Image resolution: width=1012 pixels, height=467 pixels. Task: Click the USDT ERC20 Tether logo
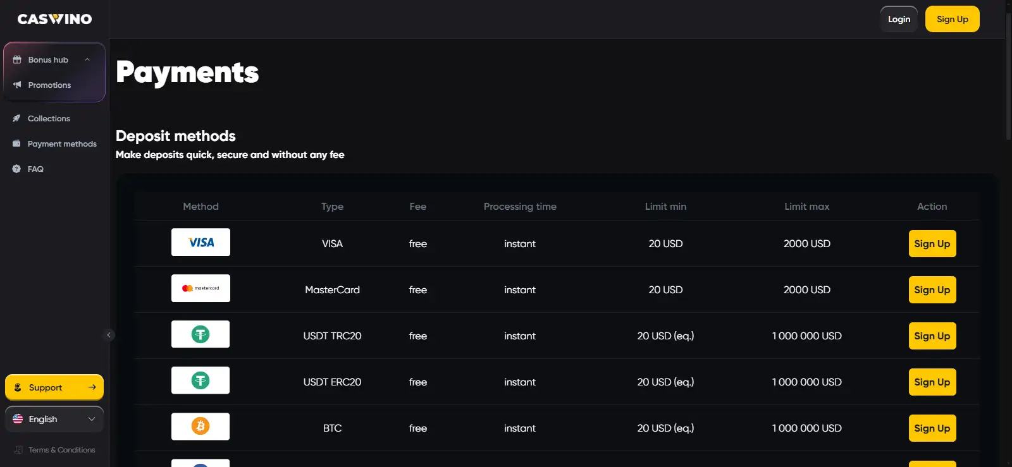coord(201,380)
